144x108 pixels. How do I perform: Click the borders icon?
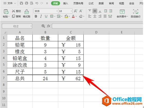coord(52,16)
